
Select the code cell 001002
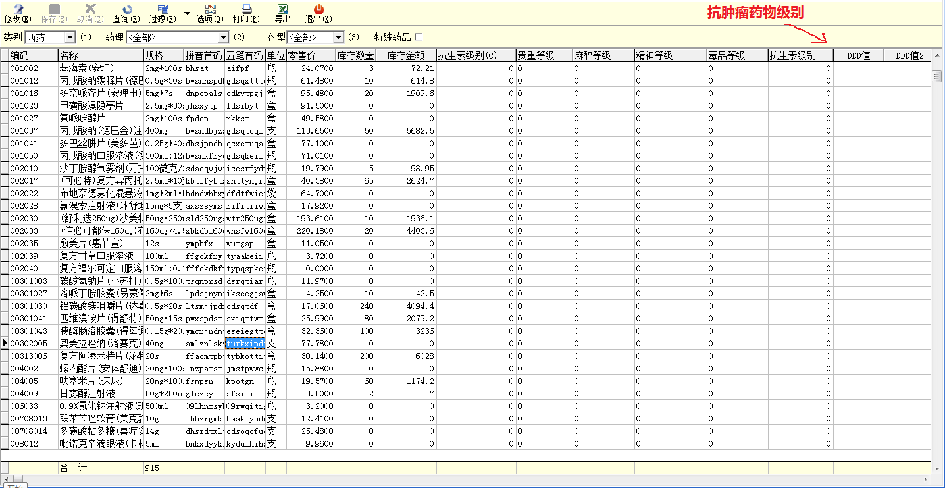(34, 68)
